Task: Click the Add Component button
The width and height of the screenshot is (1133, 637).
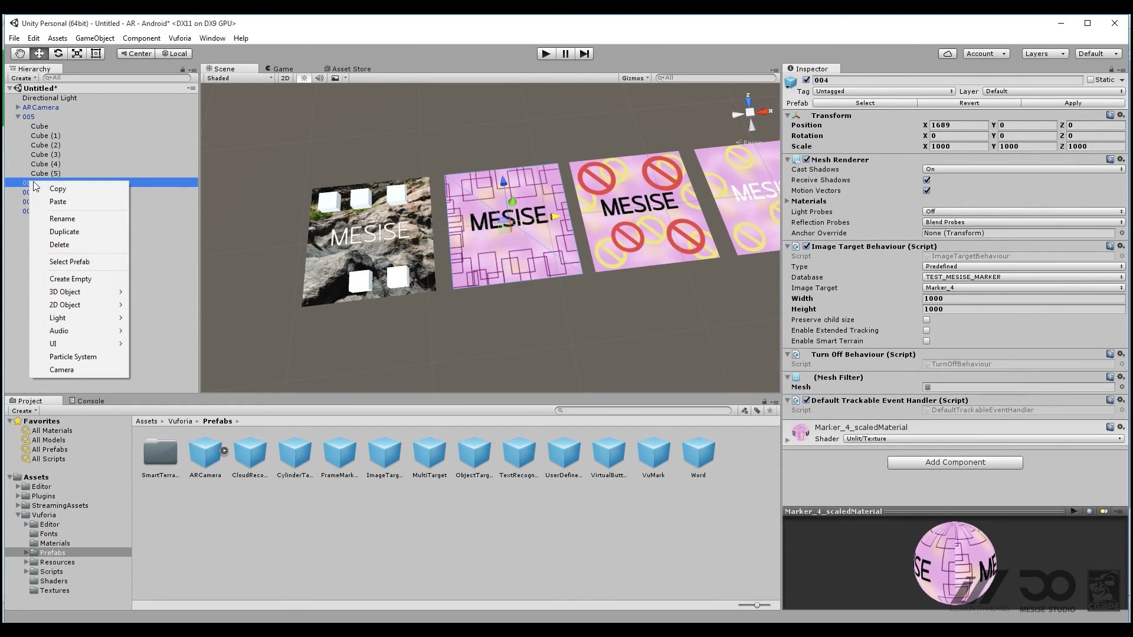Action: tap(955, 462)
